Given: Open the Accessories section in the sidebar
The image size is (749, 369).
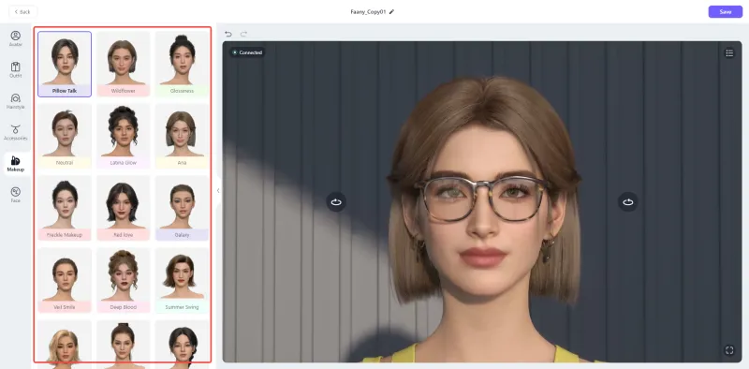Looking at the screenshot, I should point(16,132).
